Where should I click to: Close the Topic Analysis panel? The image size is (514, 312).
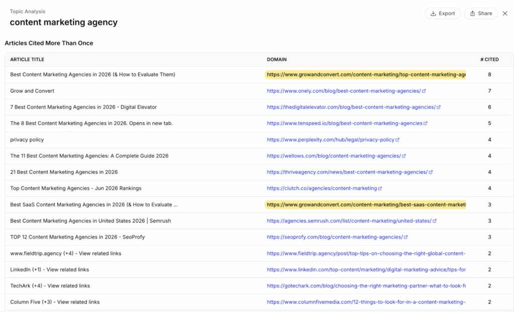(x=505, y=14)
